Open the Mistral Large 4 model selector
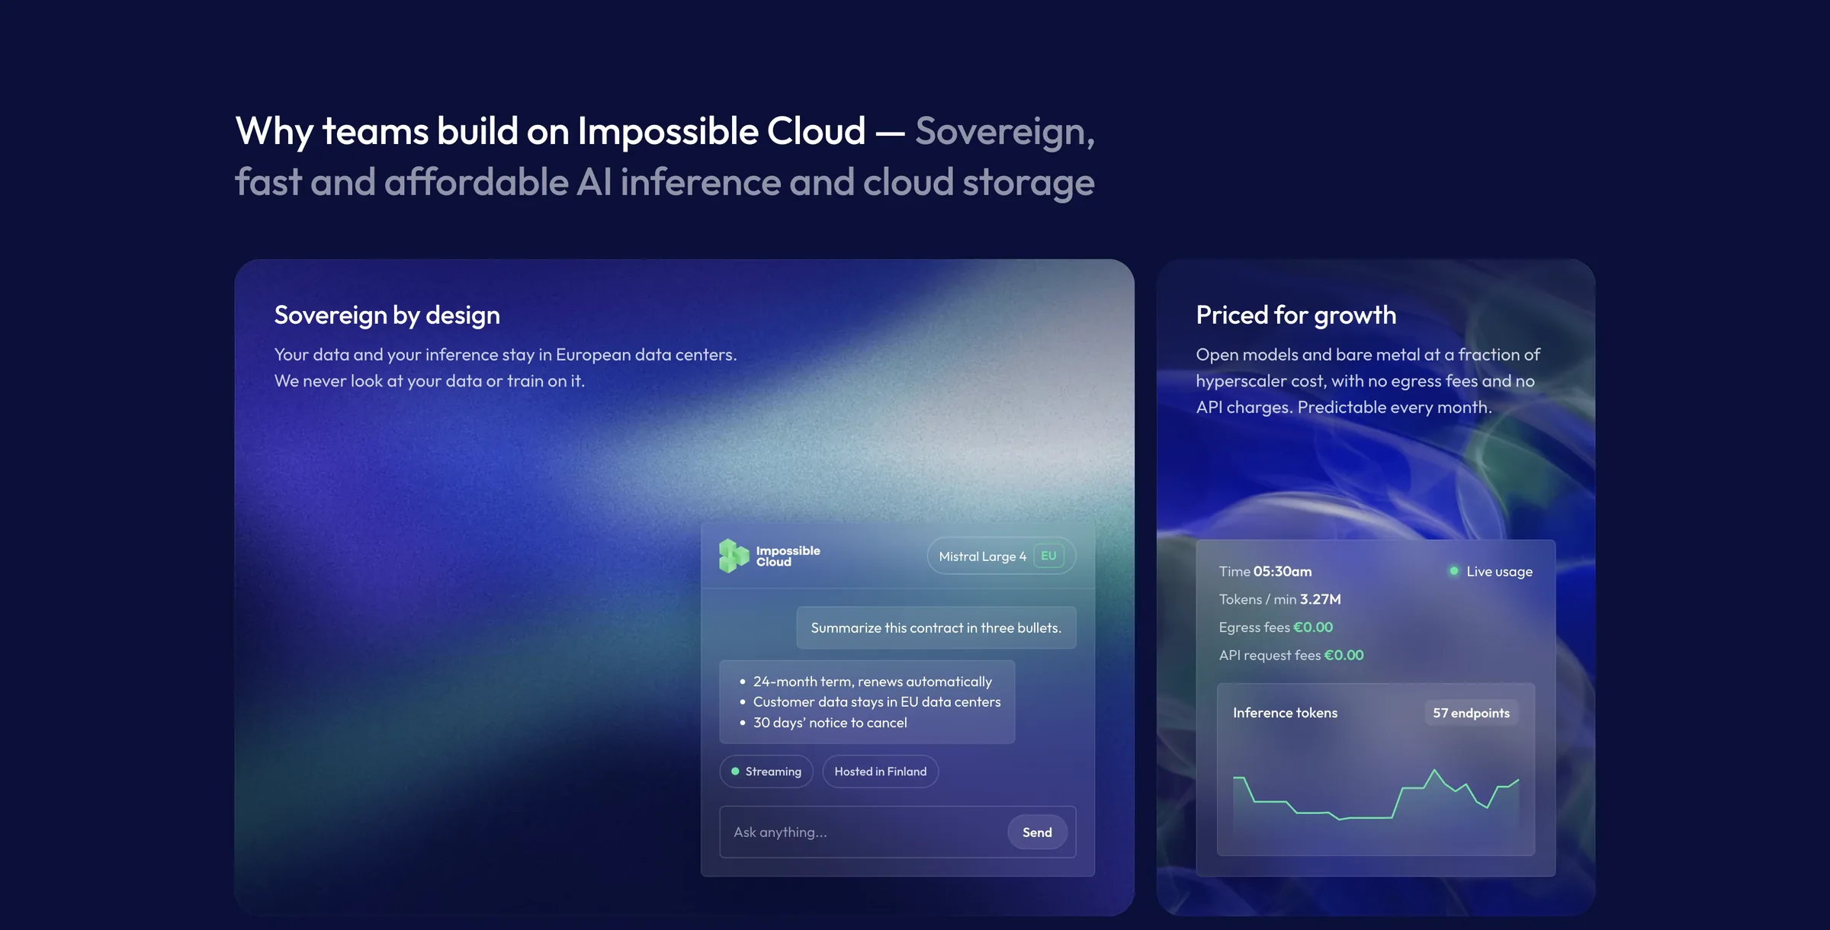The height and width of the screenshot is (930, 1830). point(1001,556)
